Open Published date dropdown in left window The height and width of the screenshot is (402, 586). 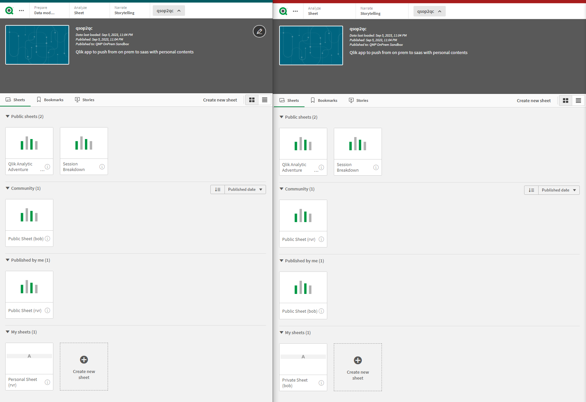(245, 189)
